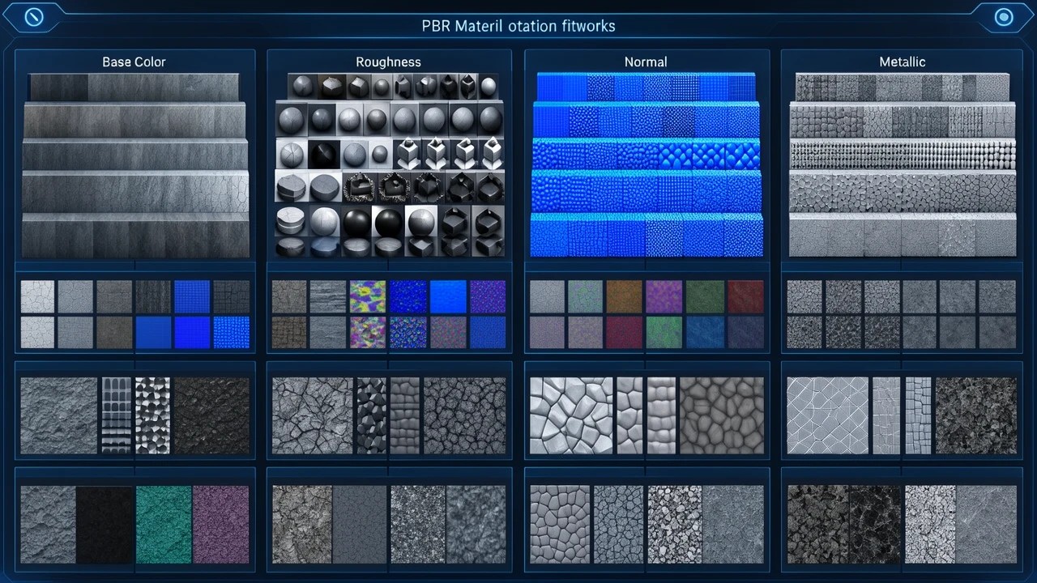Select the large rough grey rock tile under Base Color
1037x583 pixels.
click(58, 415)
